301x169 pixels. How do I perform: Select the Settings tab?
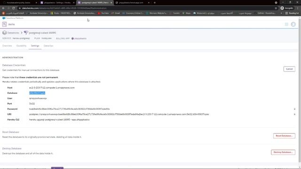tap(35, 46)
